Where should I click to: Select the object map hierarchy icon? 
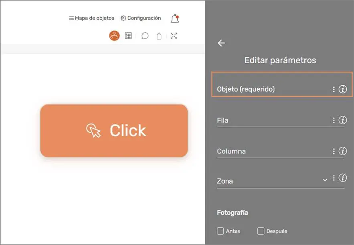point(114,36)
